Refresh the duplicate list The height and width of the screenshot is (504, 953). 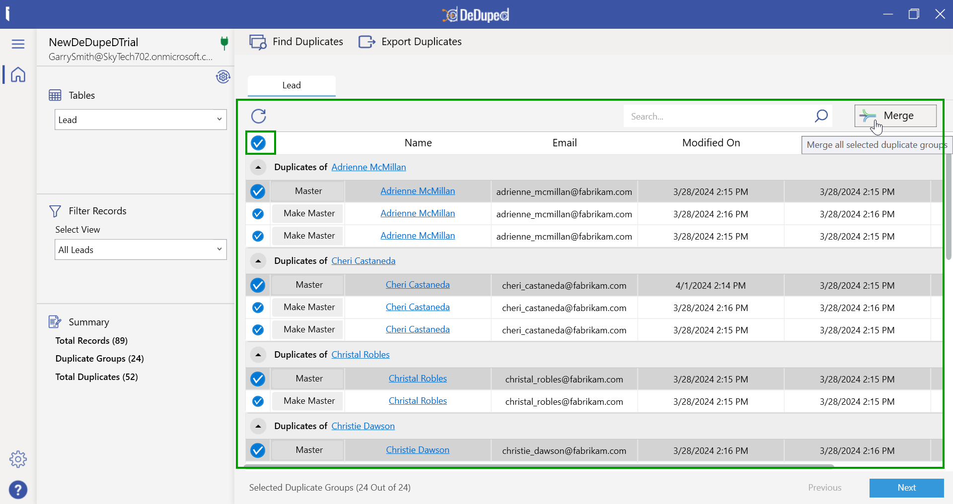259,116
